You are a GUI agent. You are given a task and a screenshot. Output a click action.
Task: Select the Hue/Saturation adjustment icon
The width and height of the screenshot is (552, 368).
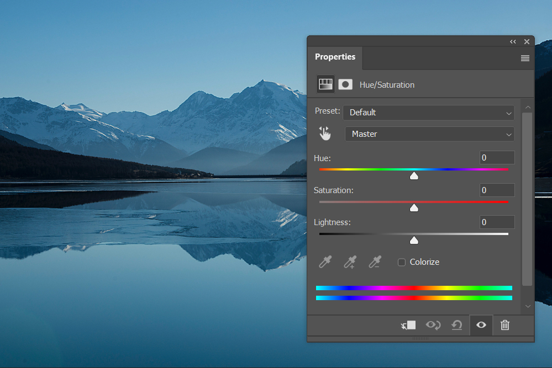coord(325,84)
